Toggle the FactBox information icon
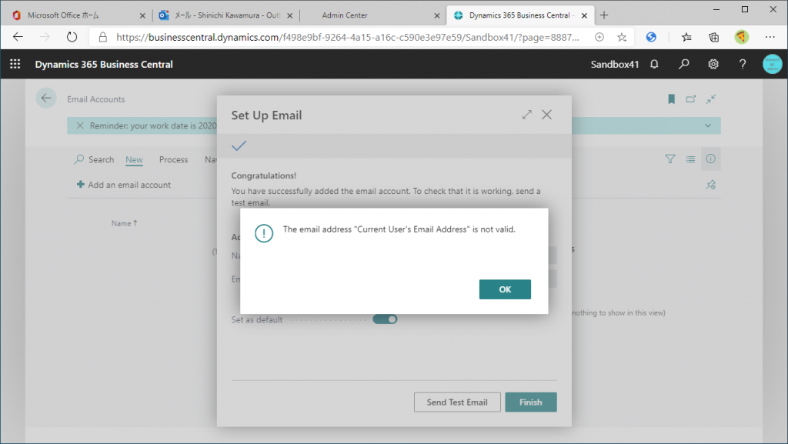 [x=710, y=159]
